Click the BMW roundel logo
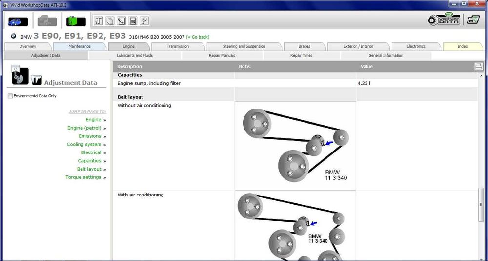 pyautogui.click(x=13, y=36)
